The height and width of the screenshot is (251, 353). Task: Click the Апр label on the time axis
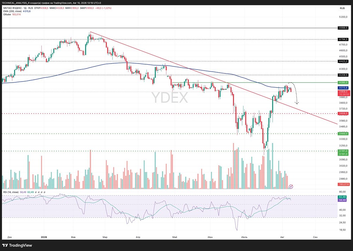coord(138,237)
